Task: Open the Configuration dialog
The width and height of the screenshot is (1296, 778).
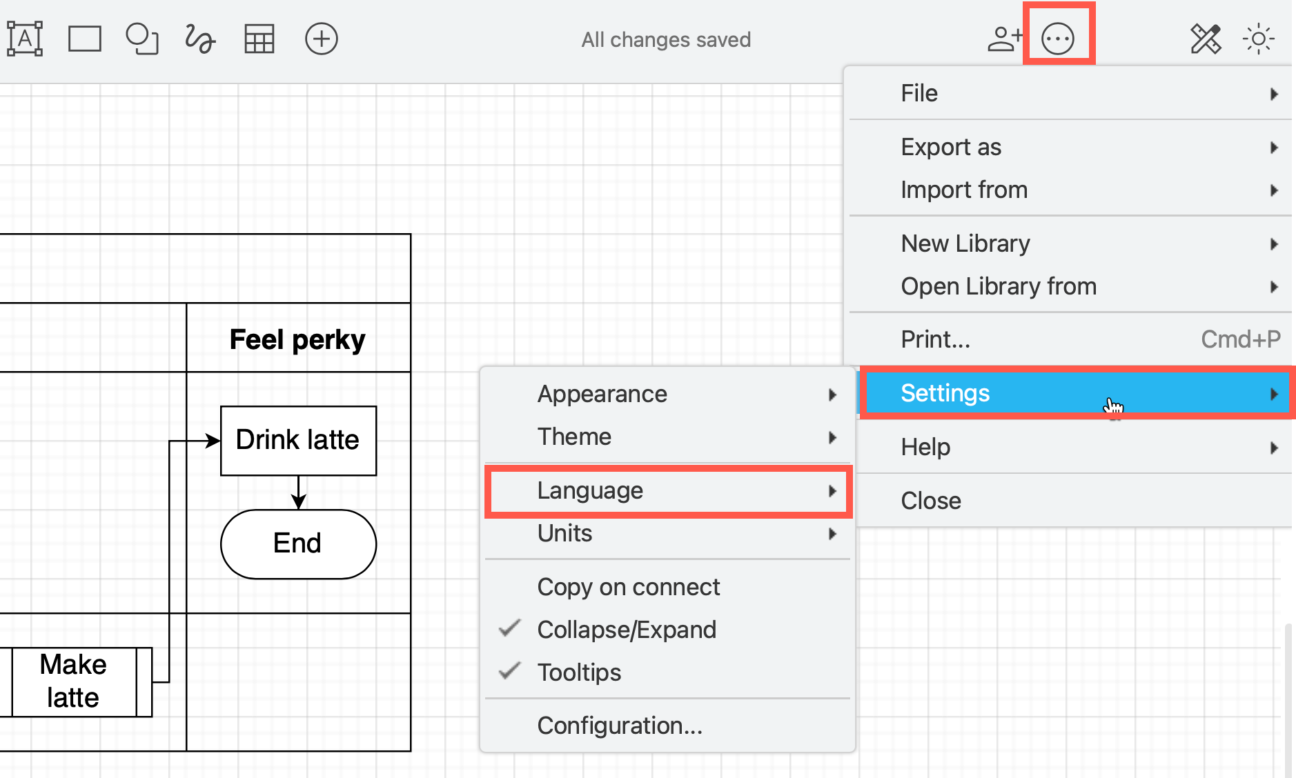Action: tap(620, 726)
